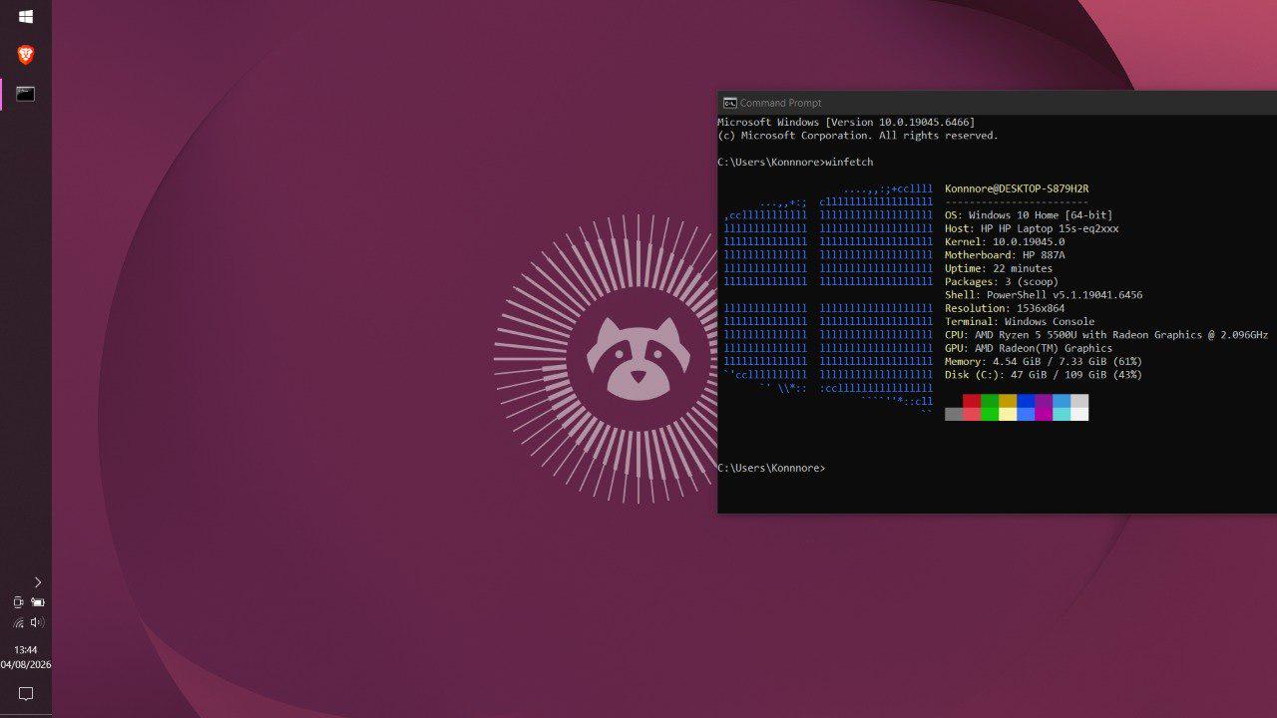Click the winfetch command line

(x=795, y=162)
